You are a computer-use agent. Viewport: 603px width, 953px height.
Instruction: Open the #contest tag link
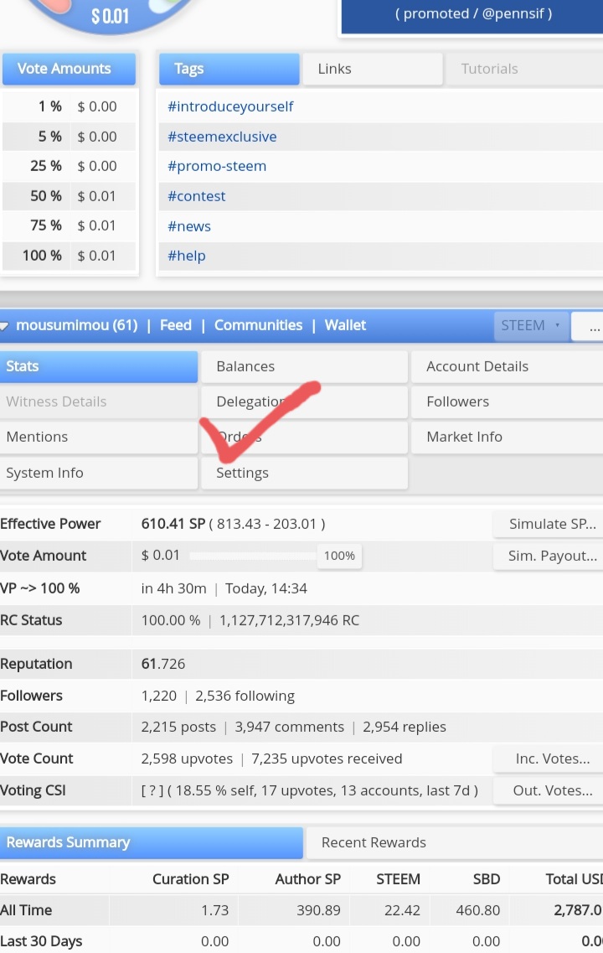(196, 196)
